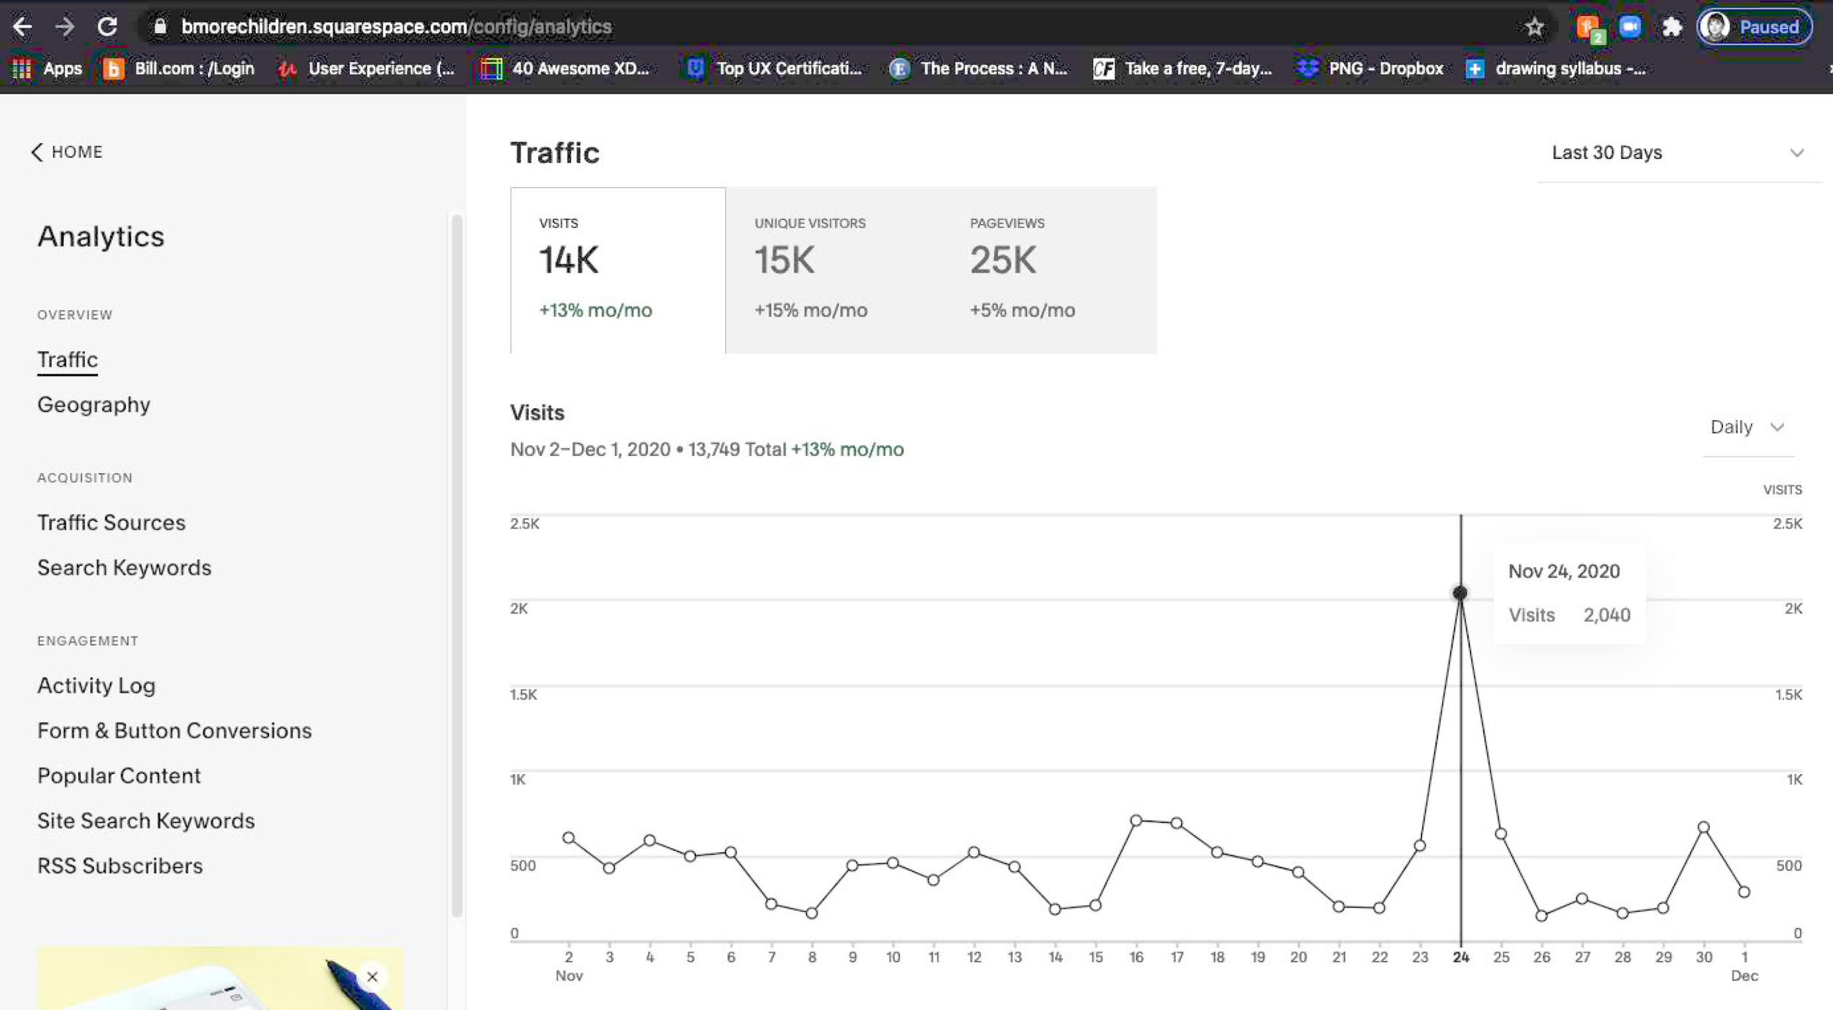The height and width of the screenshot is (1010, 1833).
Task: Click the promo banner thumbnail image
Action: [x=220, y=978]
